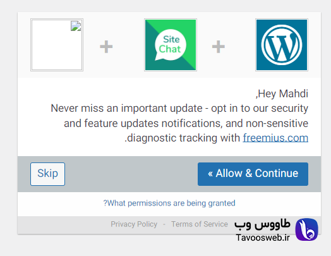Click the dash between the footer links

coord(164,224)
